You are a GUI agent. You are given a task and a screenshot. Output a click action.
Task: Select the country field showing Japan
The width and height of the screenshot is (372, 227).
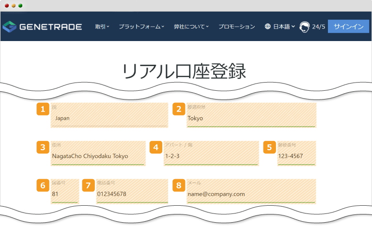(x=109, y=115)
